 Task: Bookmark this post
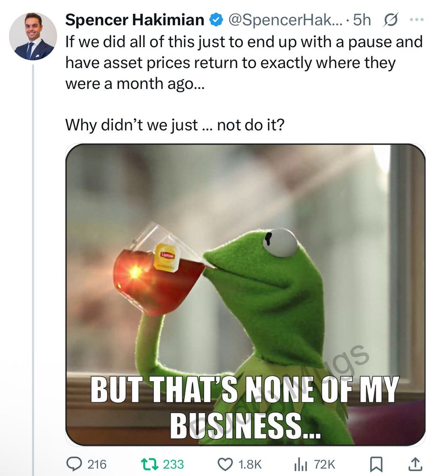click(375, 465)
